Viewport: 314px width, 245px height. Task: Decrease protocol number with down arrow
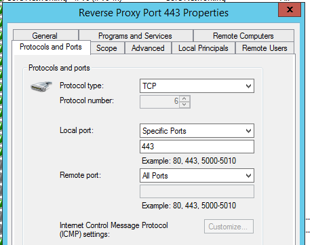[184, 105]
